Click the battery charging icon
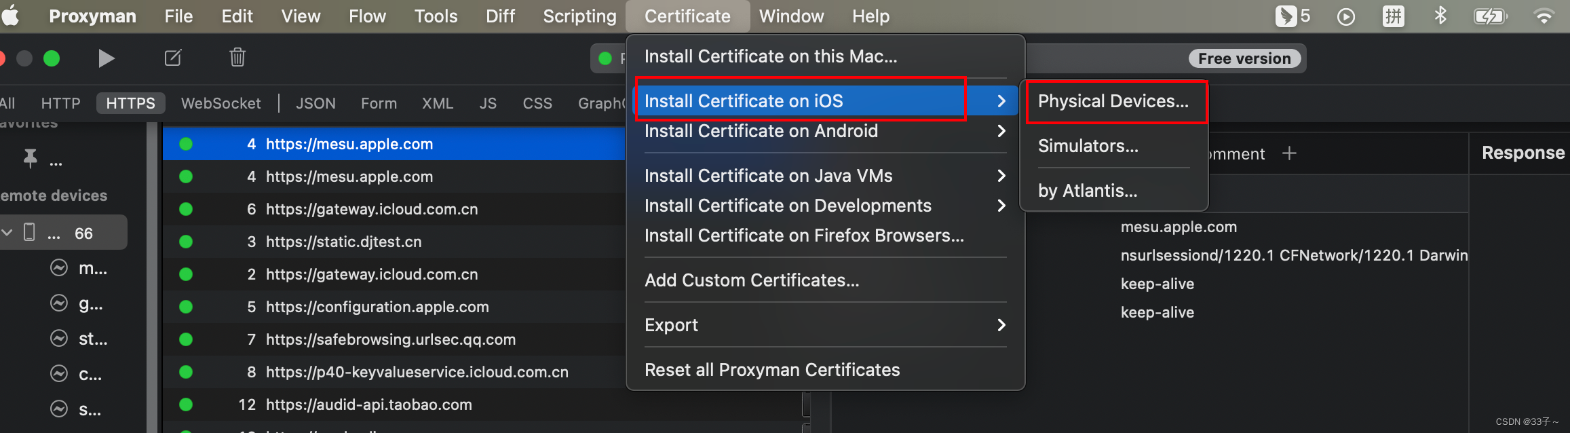1570x433 pixels. coord(1490,16)
